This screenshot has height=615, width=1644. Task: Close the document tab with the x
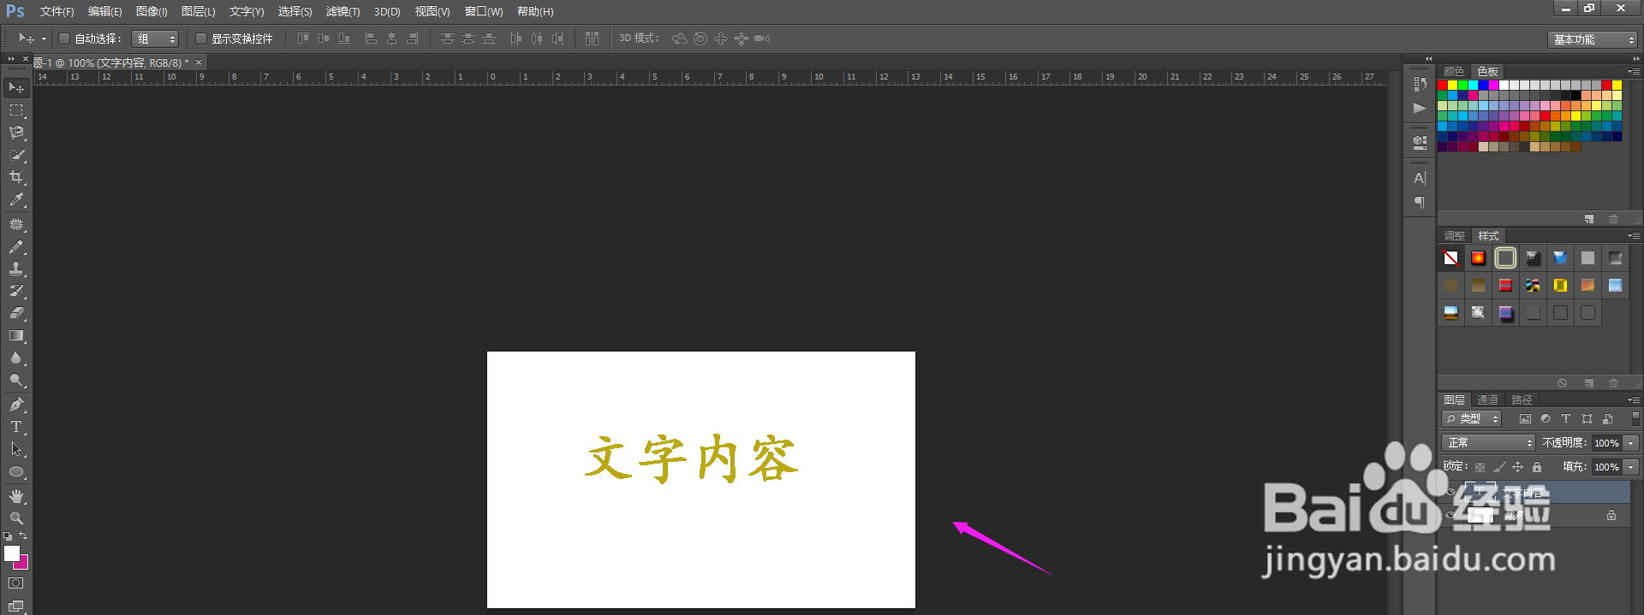199,62
